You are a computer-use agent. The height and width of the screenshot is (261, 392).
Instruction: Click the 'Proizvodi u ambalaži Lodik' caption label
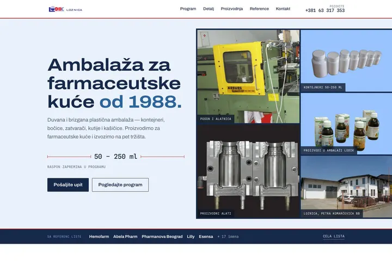(329, 151)
